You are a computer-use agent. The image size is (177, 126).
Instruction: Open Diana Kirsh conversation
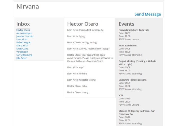coord(22,46)
